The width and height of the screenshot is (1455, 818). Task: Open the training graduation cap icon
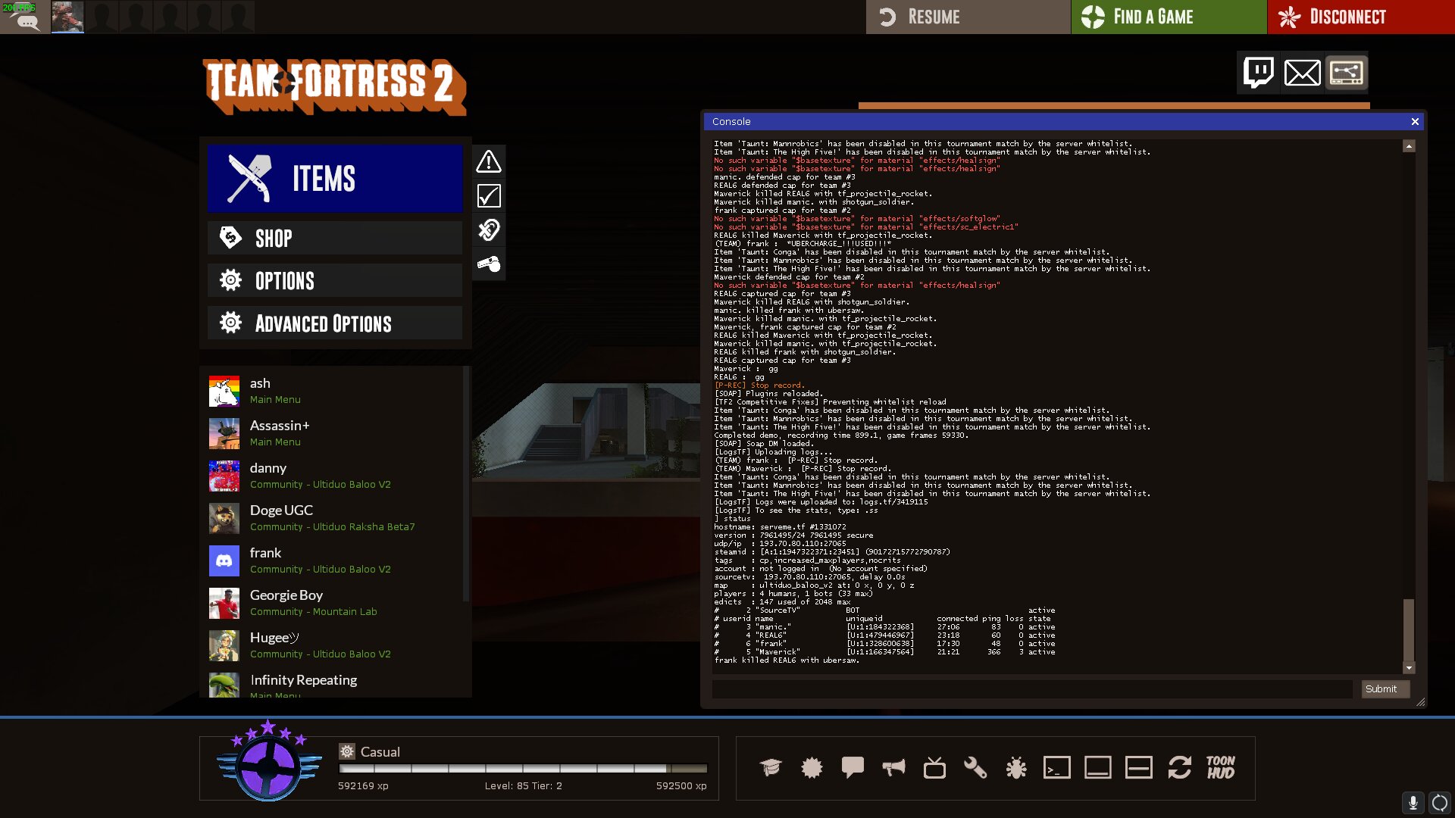point(771,768)
